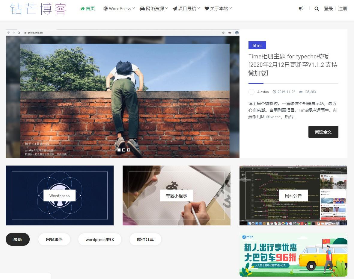
Task: Click the paper plane icon beside 项目导航
Action: [x=175, y=9]
